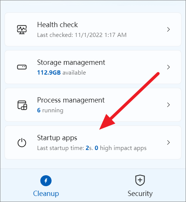
Task: Click the Startup apps power icon
Action: click(22, 142)
